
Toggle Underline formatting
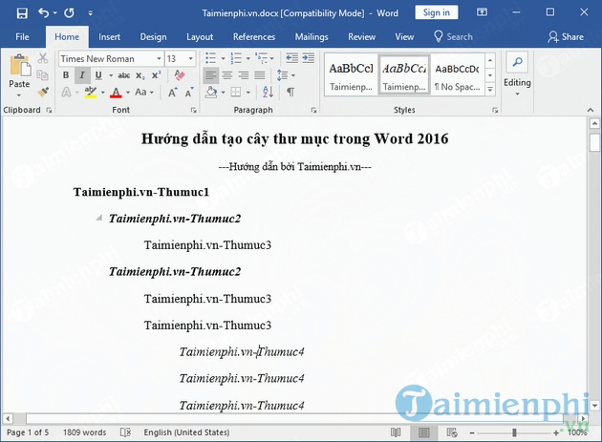click(98, 75)
